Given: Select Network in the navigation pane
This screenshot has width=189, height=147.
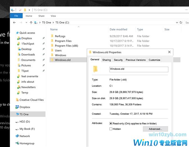Looking at the screenshot, I should point(25,136).
